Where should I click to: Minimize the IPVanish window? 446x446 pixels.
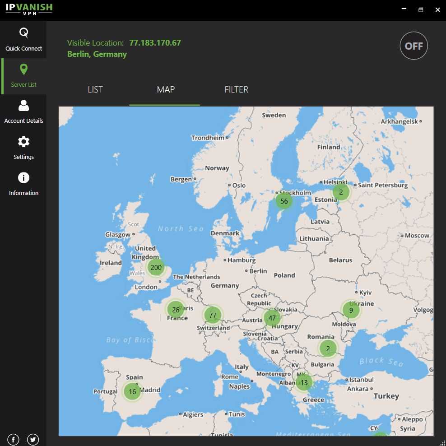(x=404, y=9)
